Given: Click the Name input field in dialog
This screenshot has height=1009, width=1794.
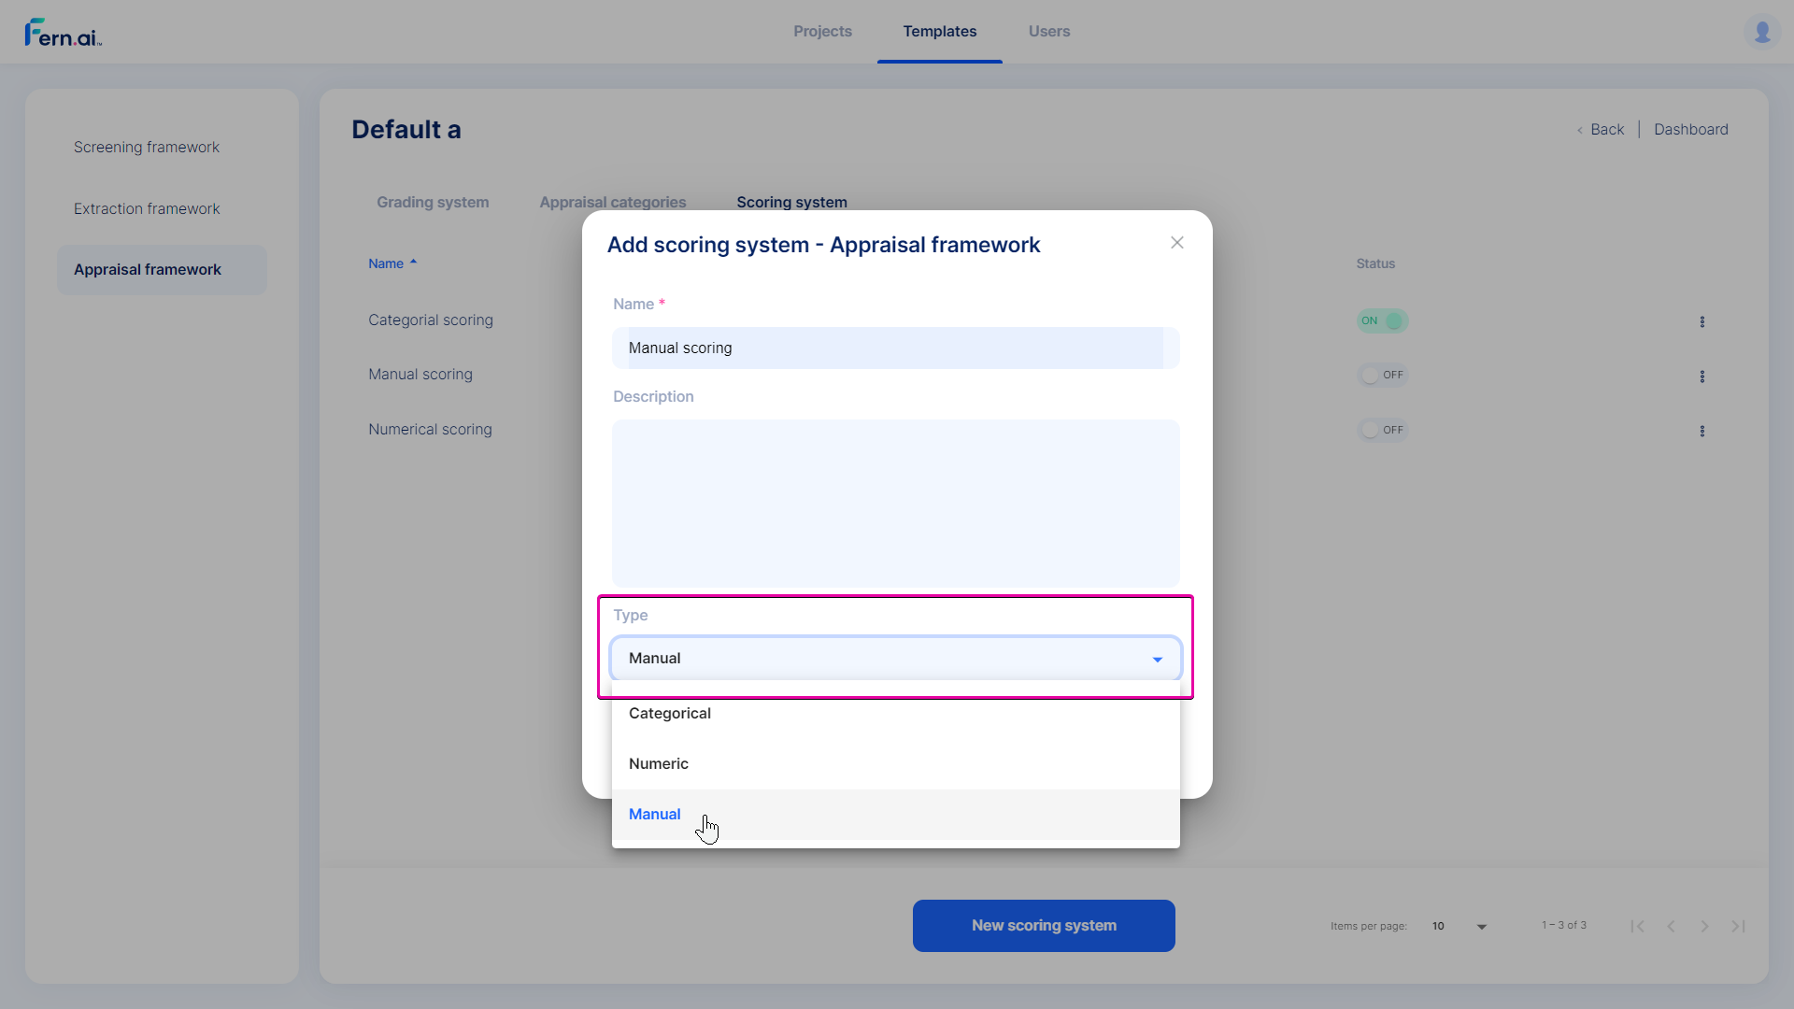Looking at the screenshot, I should pos(896,348).
